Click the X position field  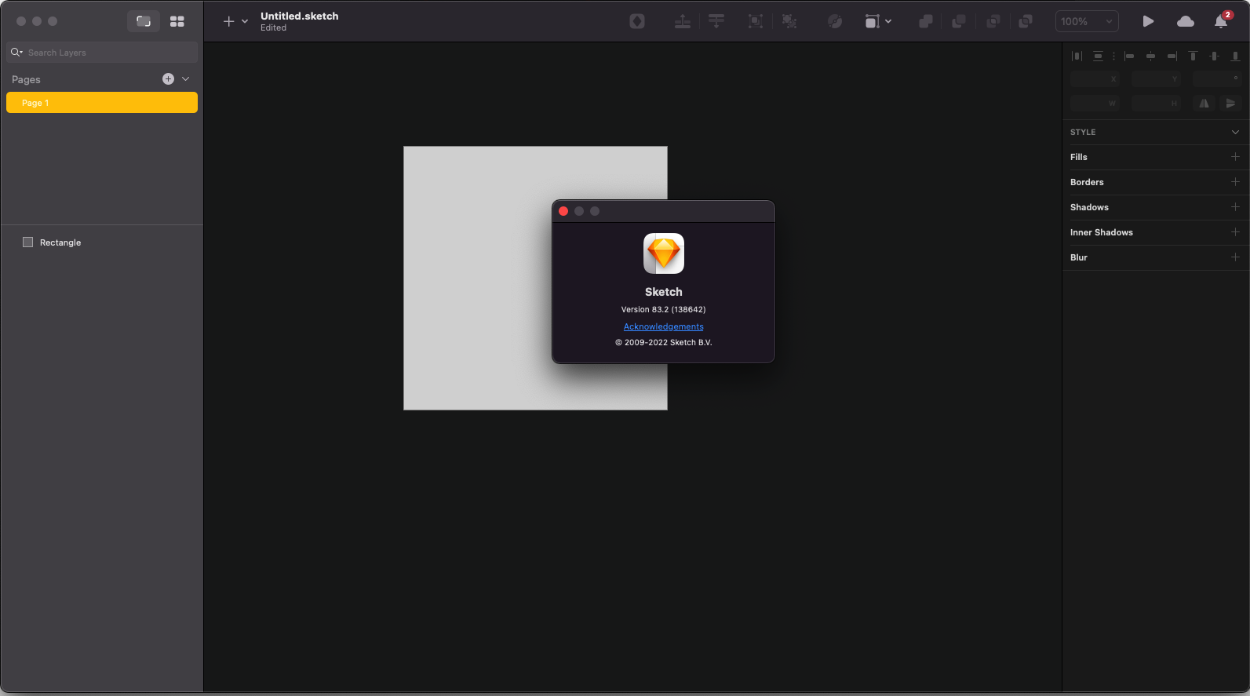click(x=1095, y=78)
